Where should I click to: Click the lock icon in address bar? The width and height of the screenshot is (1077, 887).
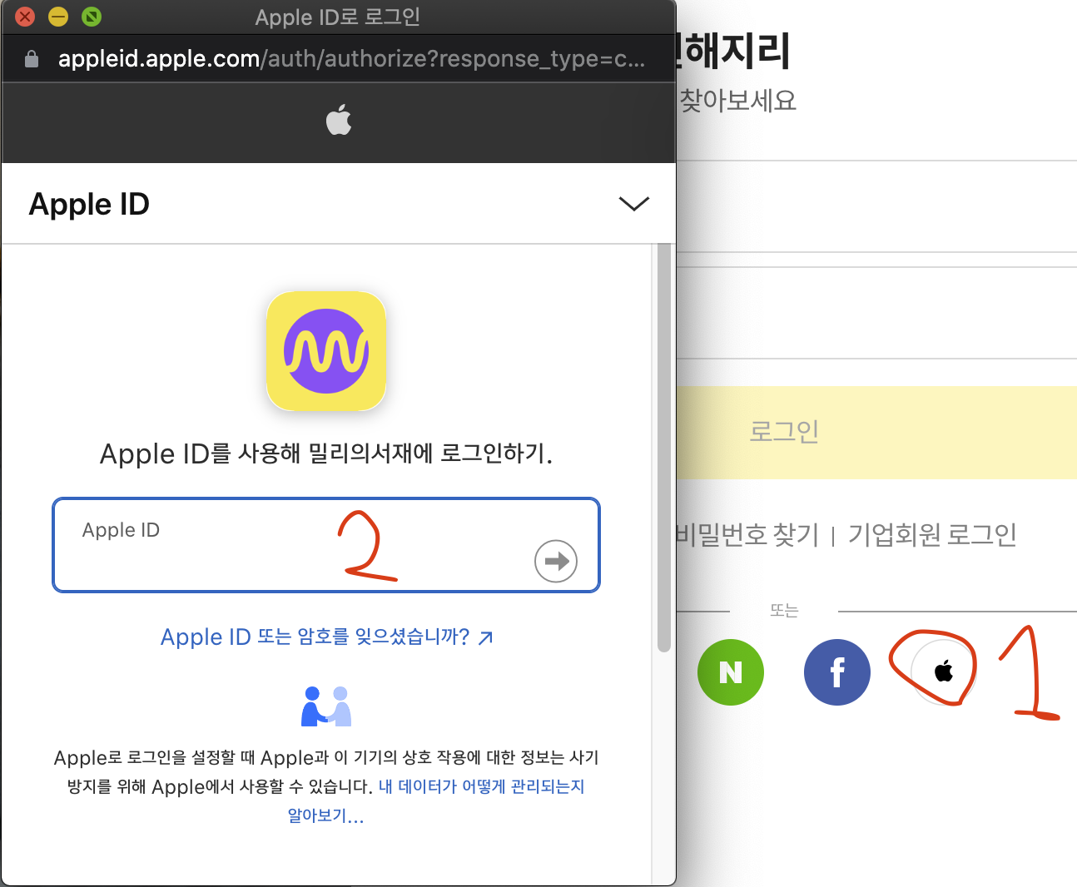click(x=32, y=59)
